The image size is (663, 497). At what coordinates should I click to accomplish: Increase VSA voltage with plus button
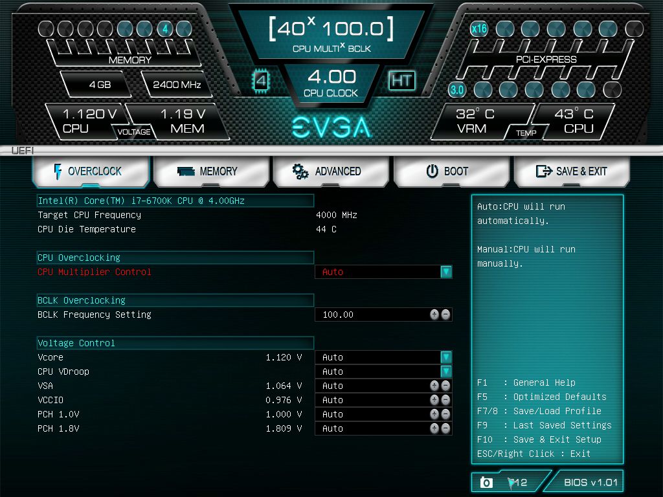(434, 386)
